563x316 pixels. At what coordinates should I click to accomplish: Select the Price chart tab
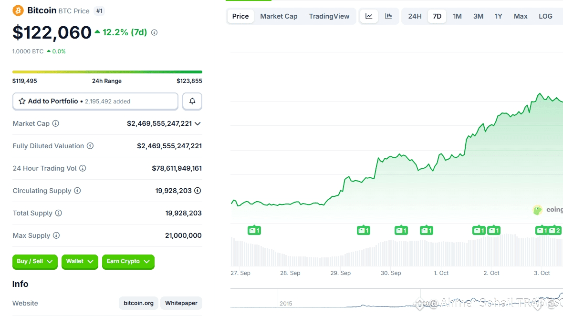(x=240, y=16)
